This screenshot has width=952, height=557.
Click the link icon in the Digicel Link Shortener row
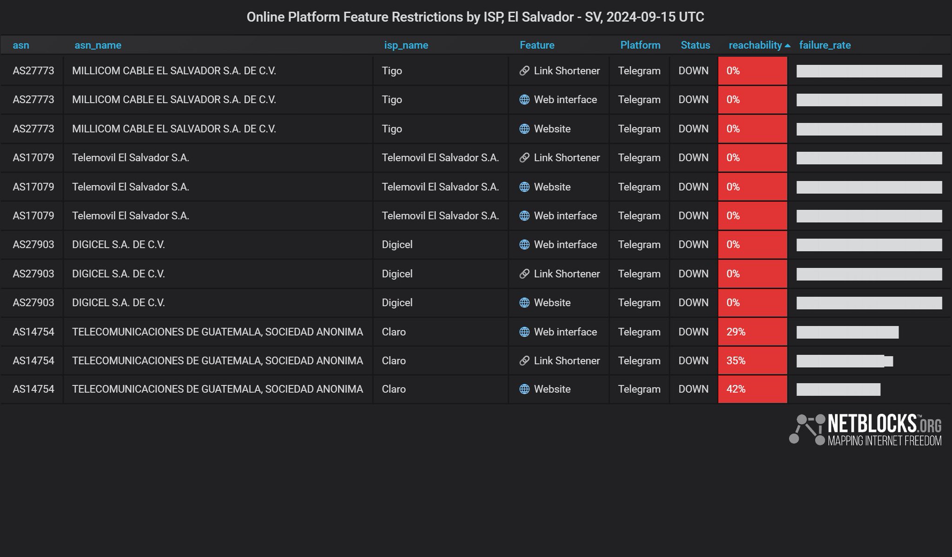pos(524,274)
